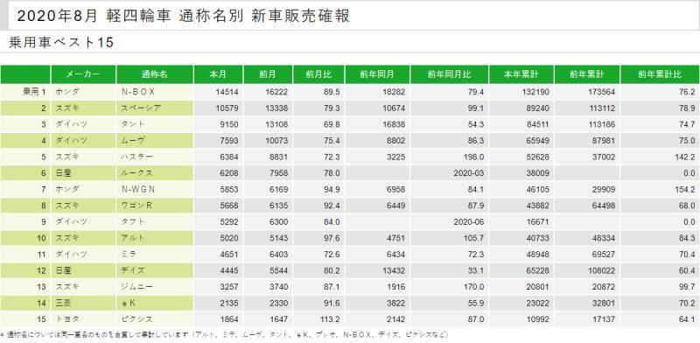The width and height of the screenshot is (700, 343).
Task: Select the 前年累計 column header
Action: (x=586, y=74)
